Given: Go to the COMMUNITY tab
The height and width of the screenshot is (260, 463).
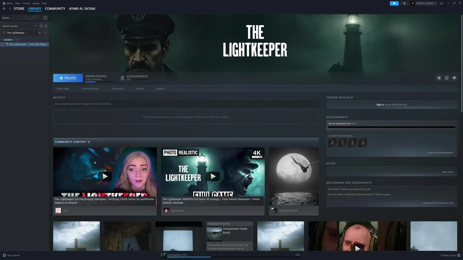Looking at the screenshot, I should 55,9.
